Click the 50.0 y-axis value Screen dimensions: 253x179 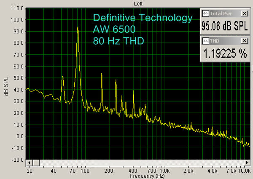[19, 78]
